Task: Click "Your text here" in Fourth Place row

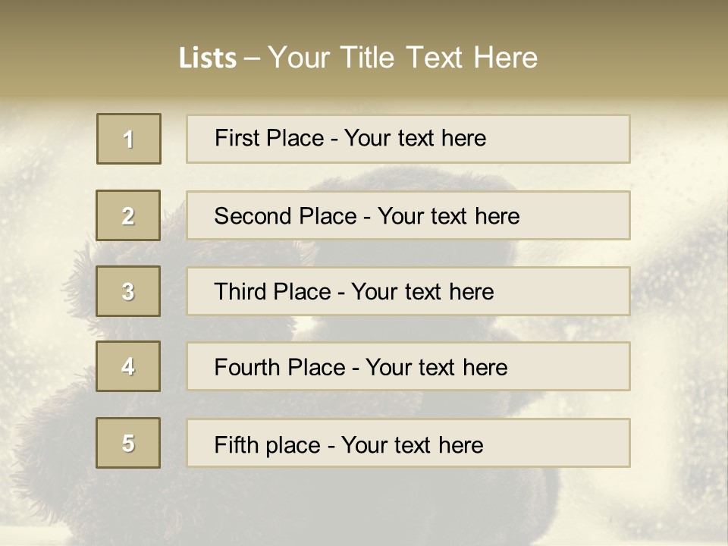Action: 436,368
